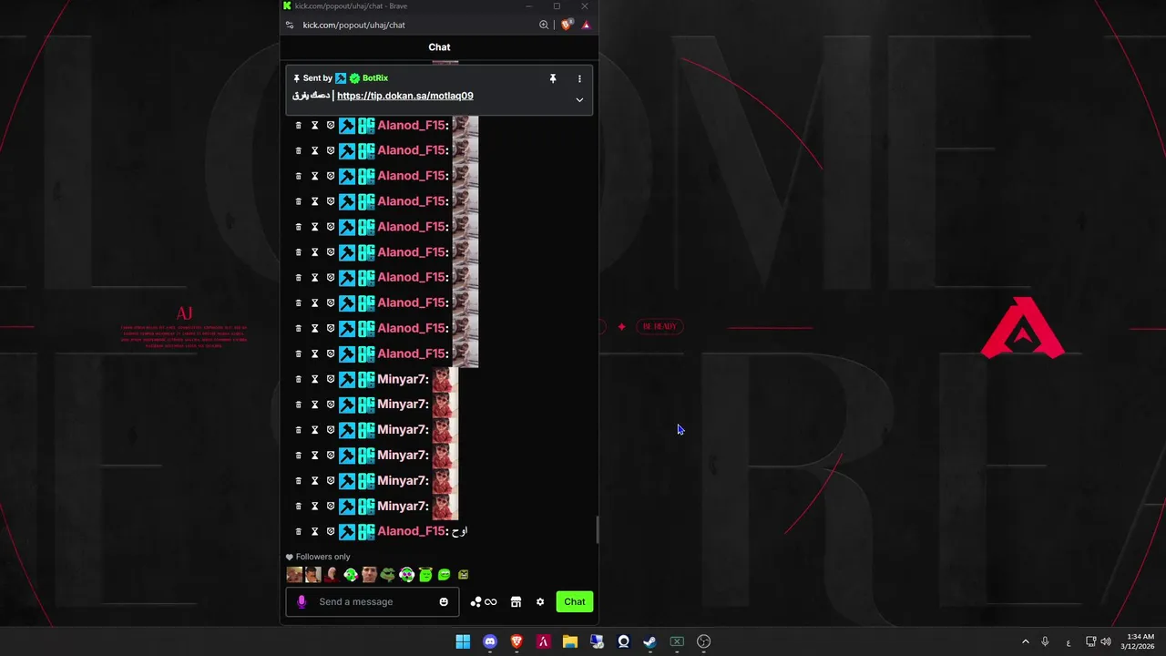Open Steam from the taskbar

649,641
